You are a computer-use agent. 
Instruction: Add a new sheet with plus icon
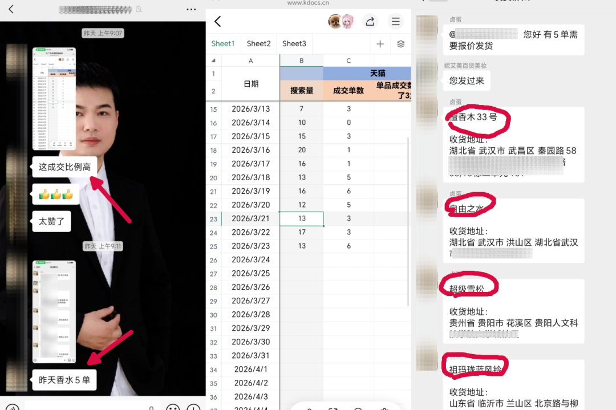[380, 44]
